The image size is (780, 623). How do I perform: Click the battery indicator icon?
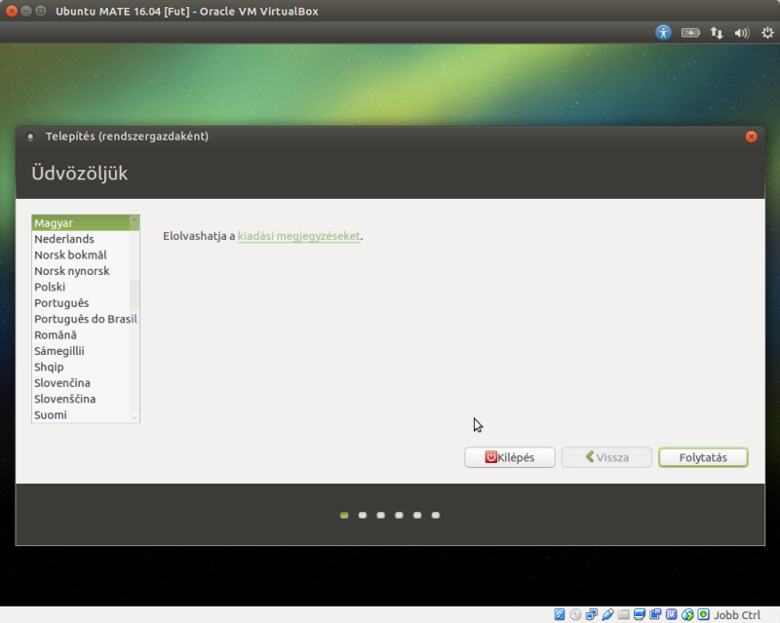coord(690,33)
